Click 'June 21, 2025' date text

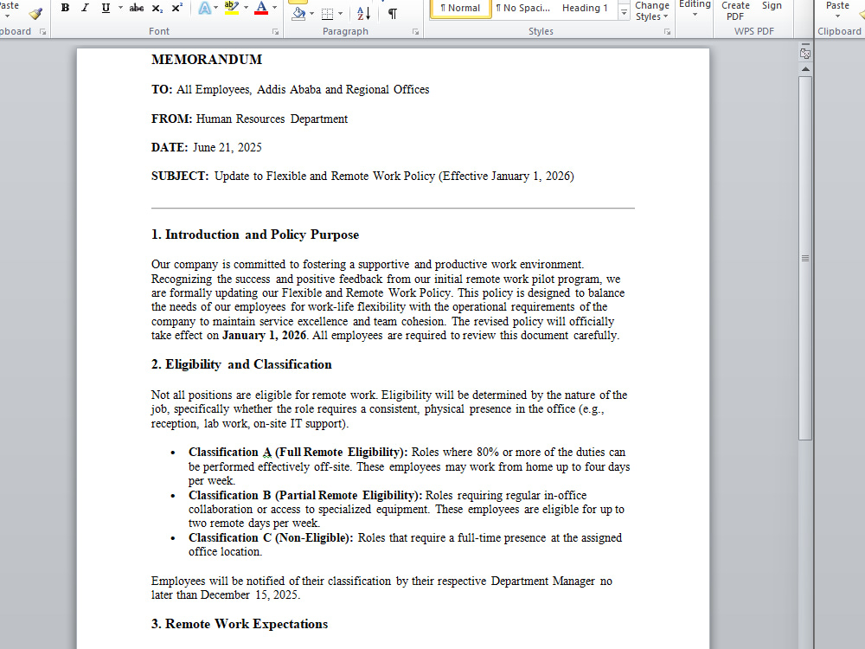[x=227, y=147]
